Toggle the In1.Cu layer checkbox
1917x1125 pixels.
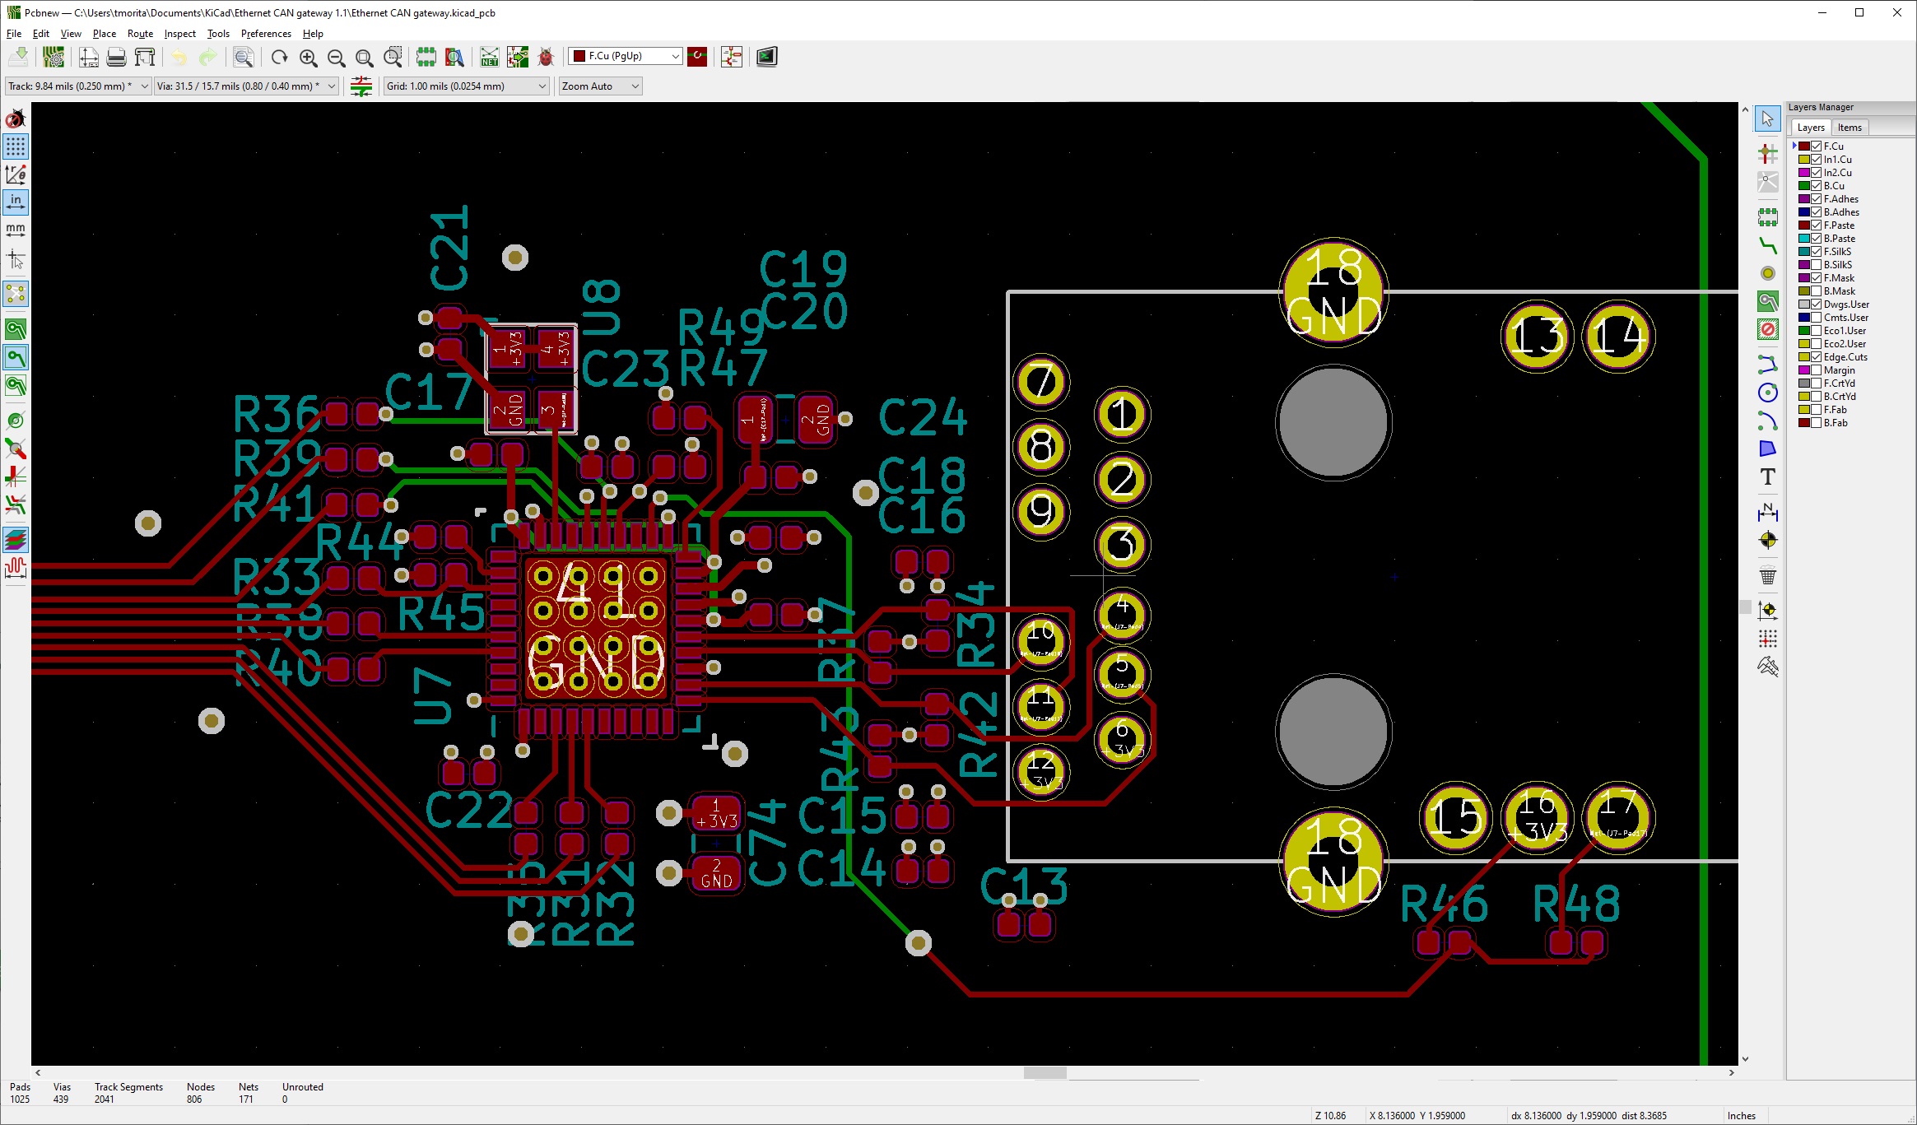click(x=1817, y=160)
